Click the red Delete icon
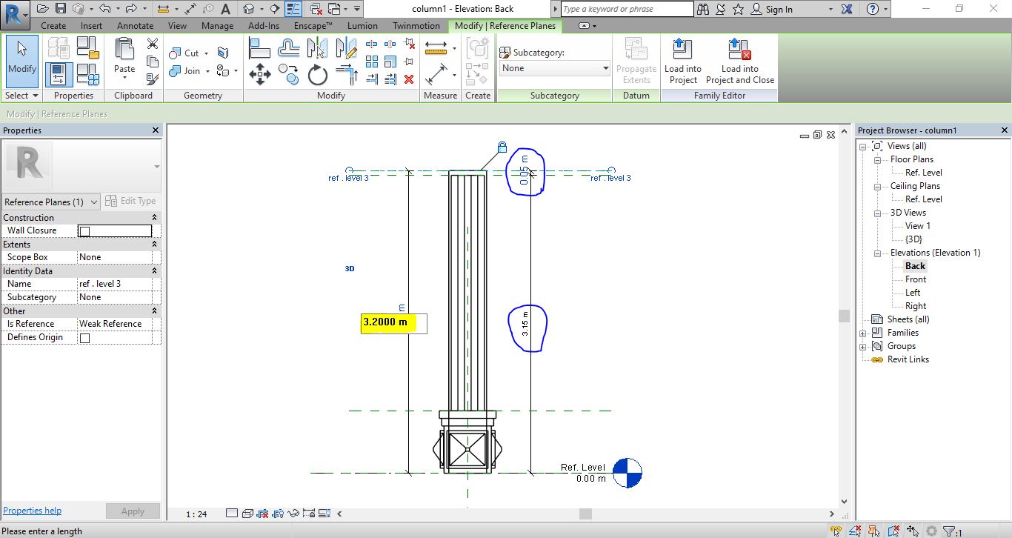Screen dimensions: 1012x538 click(x=409, y=79)
